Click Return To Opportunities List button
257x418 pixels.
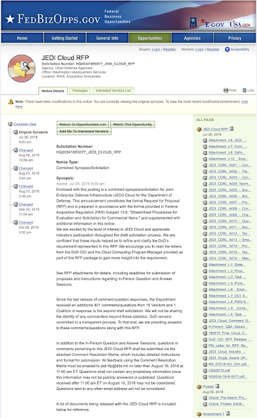[x=83, y=125]
